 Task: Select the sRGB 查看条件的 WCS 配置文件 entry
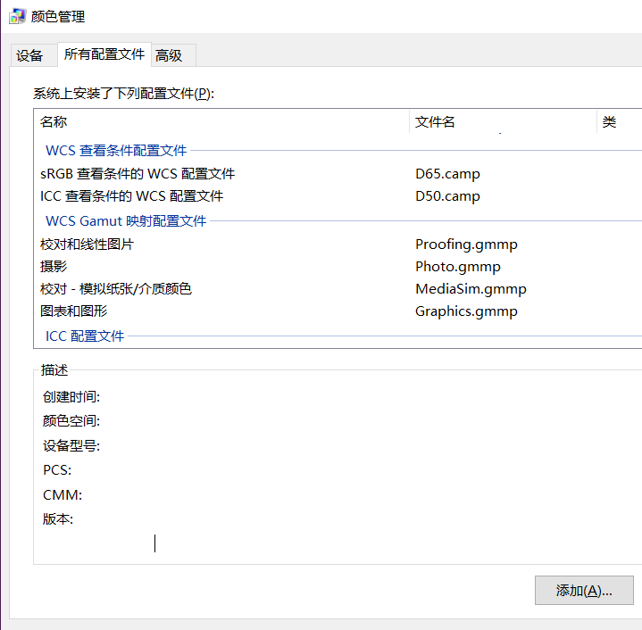tap(138, 174)
